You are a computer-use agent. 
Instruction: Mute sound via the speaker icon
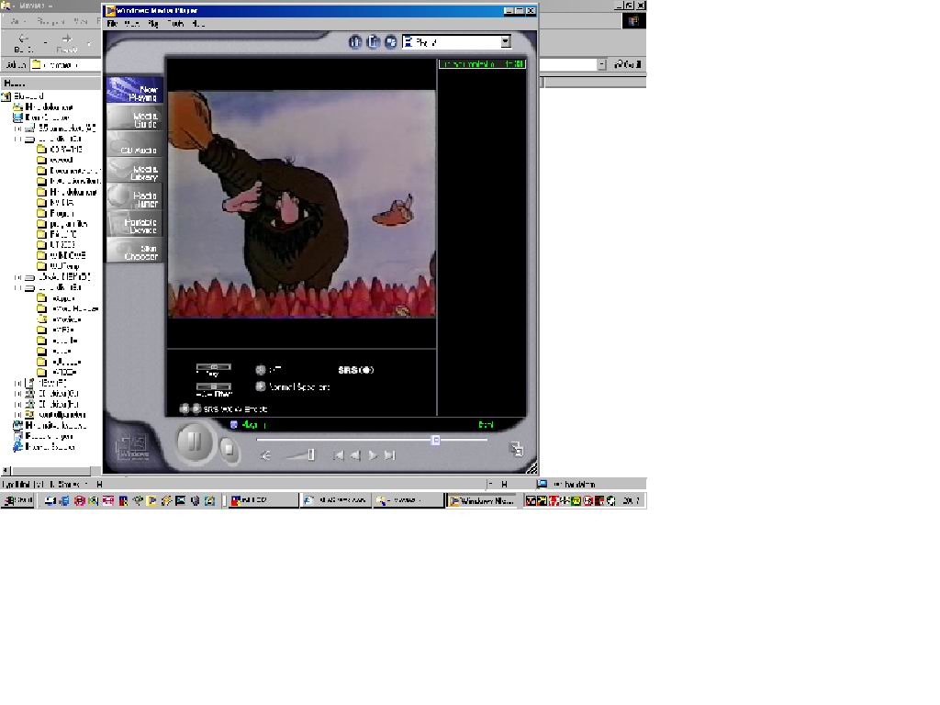[x=265, y=455]
